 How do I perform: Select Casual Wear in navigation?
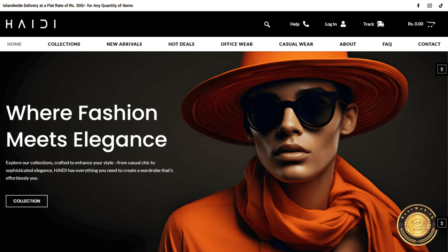point(296,44)
